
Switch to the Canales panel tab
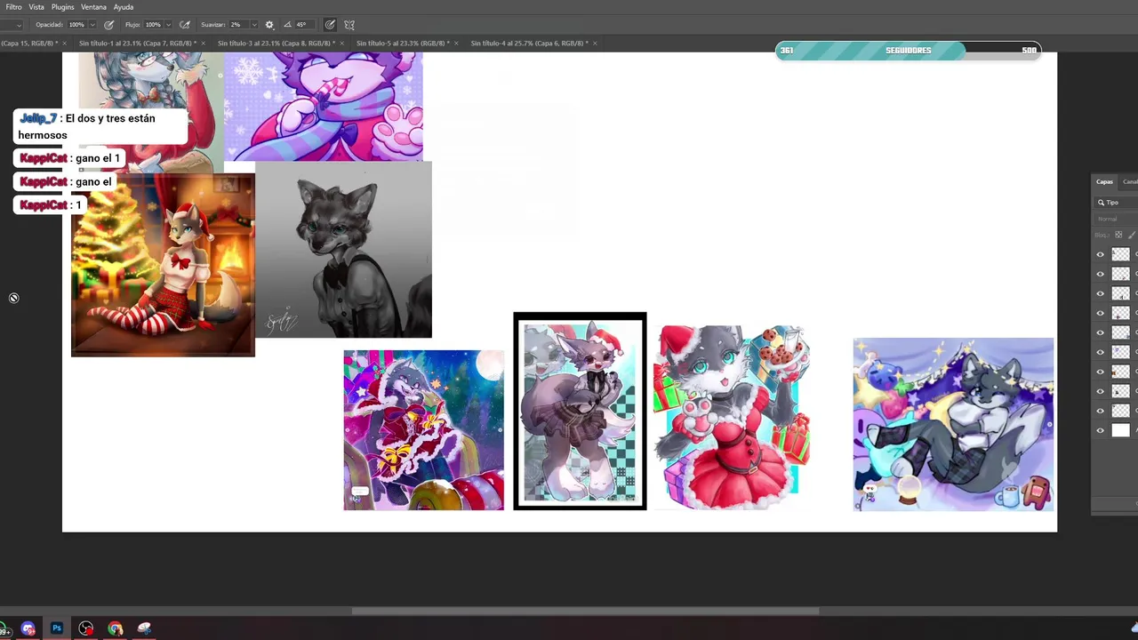(x=1129, y=181)
